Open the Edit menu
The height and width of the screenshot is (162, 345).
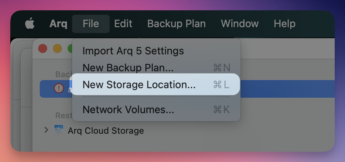point(123,24)
